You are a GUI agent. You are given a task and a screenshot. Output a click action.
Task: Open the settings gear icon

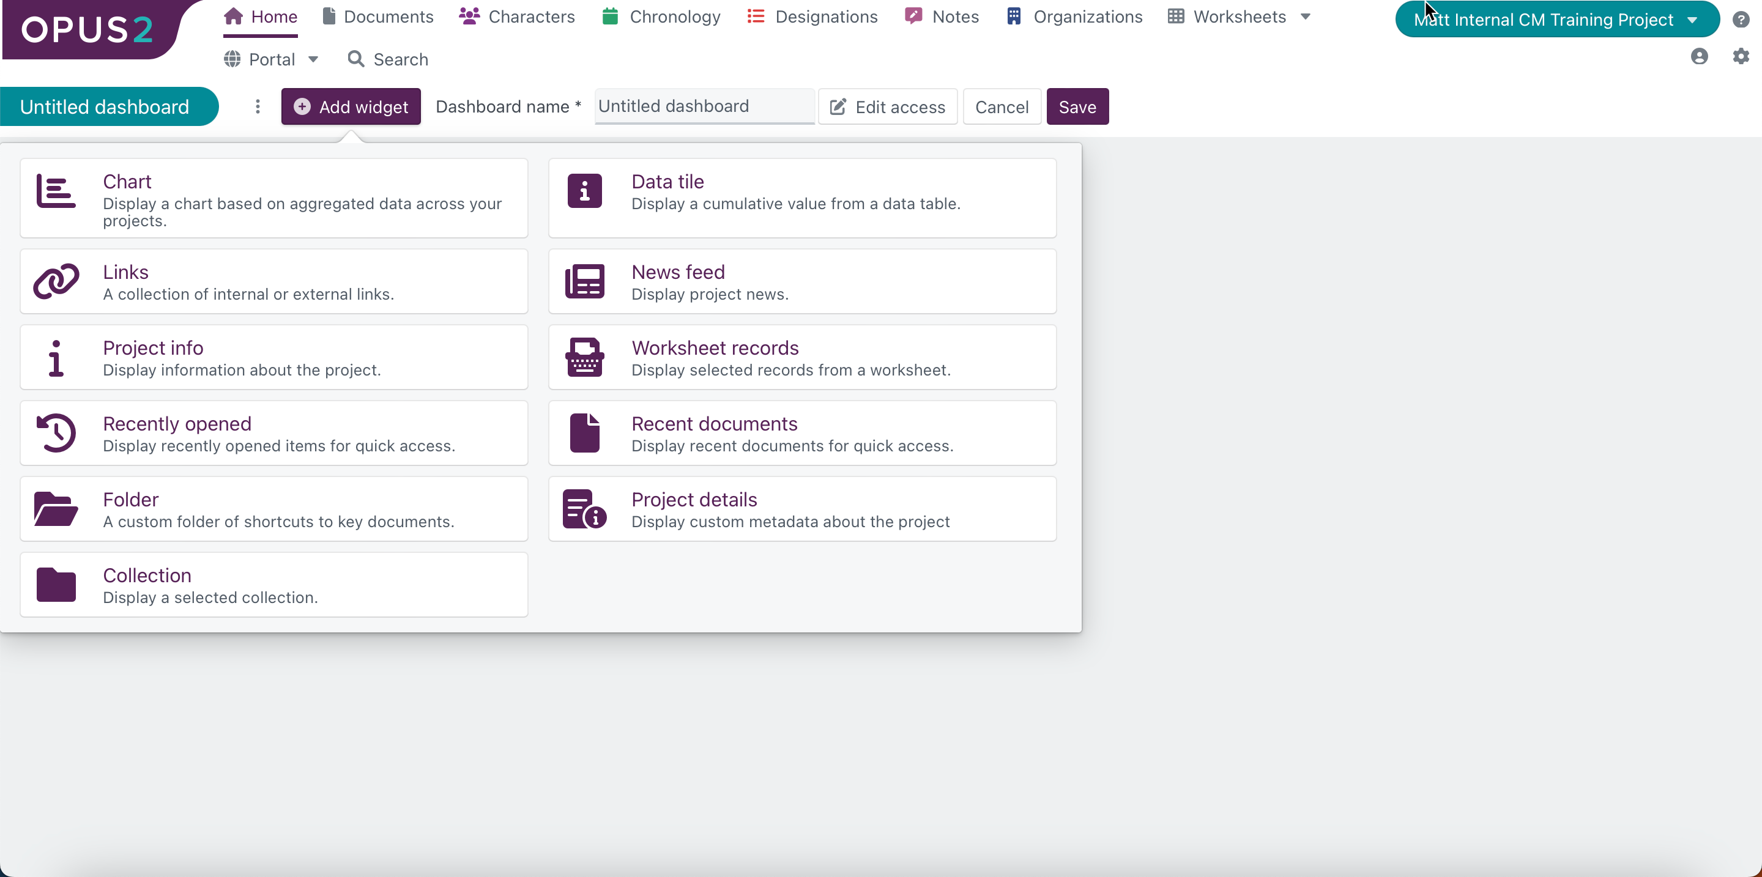pos(1740,56)
